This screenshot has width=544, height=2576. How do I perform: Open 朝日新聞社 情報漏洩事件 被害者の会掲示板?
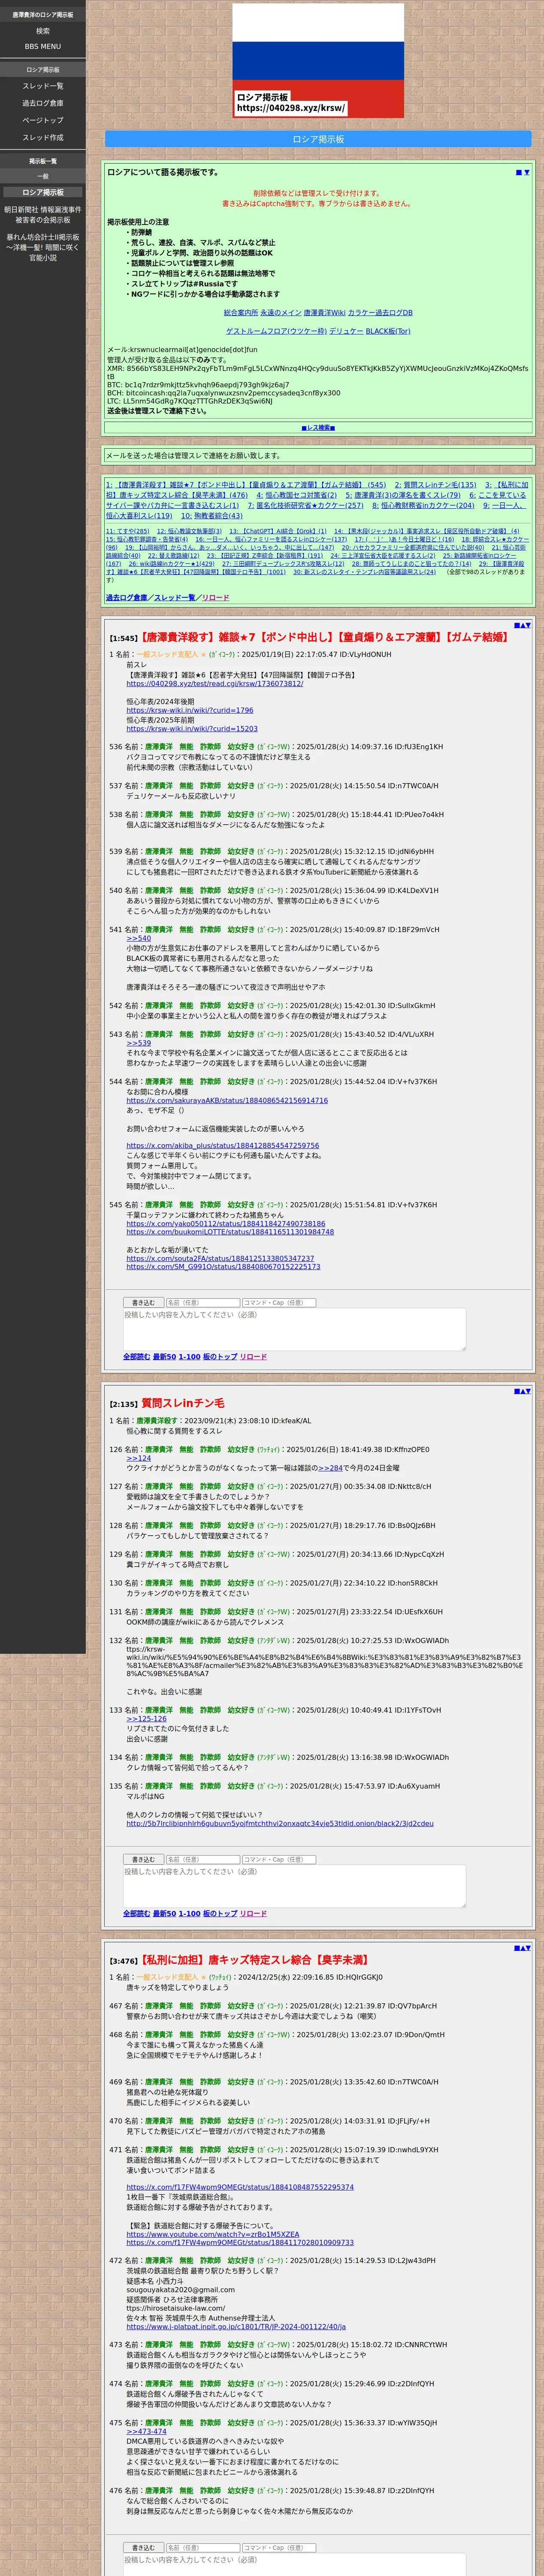[43, 215]
